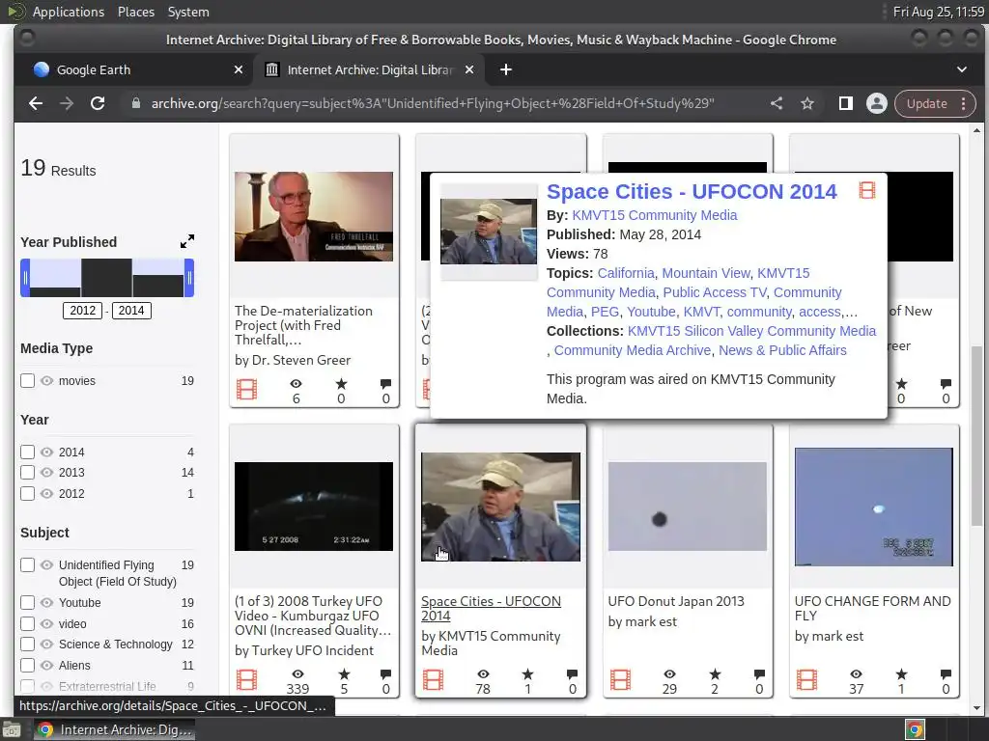This screenshot has height=741, width=989.
Task: Open the De-materialization Project thumbnail
Action: [314, 216]
